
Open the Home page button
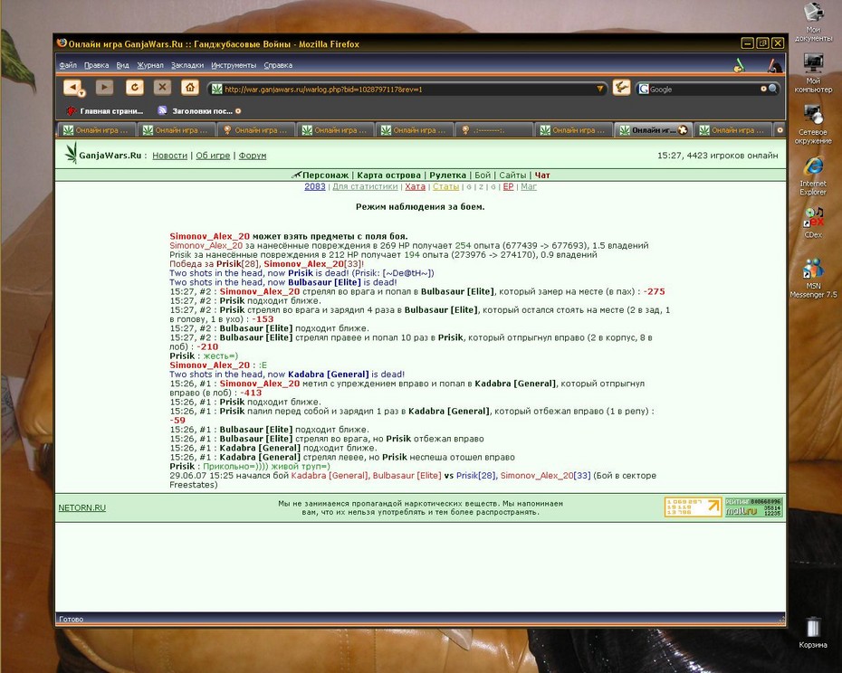[190, 87]
